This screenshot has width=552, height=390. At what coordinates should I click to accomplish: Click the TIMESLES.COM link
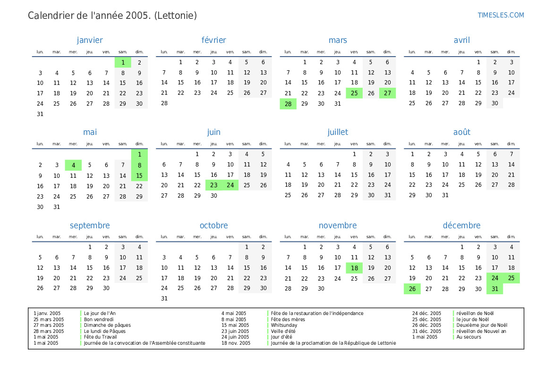(501, 15)
